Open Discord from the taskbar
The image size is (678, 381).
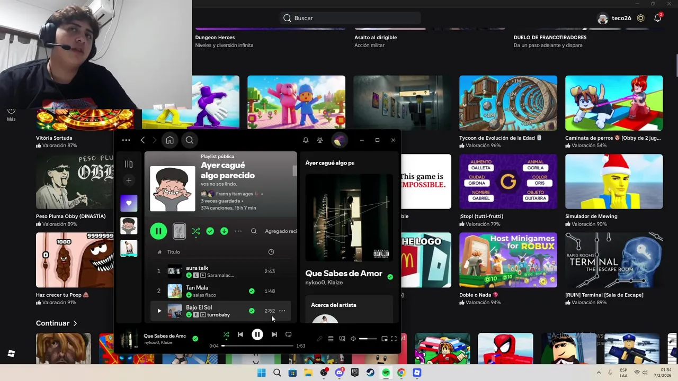(x=340, y=373)
